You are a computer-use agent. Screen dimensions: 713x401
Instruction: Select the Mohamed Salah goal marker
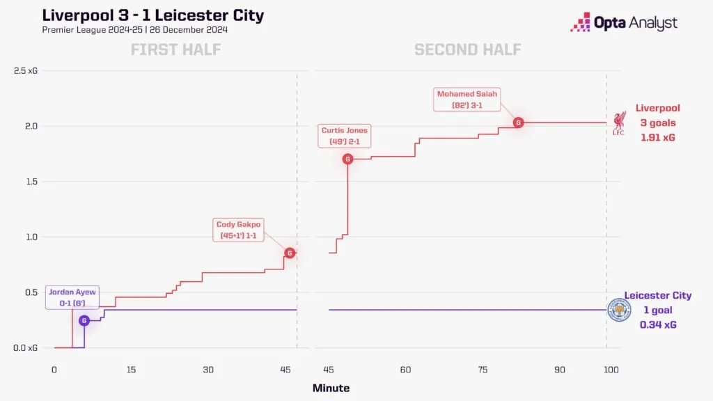point(518,123)
